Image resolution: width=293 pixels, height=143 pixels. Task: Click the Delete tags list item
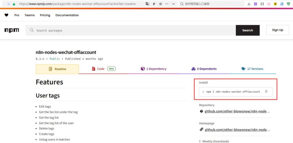tap(47, 128)
